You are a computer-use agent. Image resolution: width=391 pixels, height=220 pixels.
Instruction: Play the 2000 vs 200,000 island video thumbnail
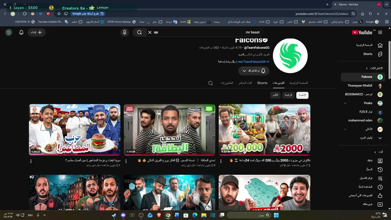(265, 130)
